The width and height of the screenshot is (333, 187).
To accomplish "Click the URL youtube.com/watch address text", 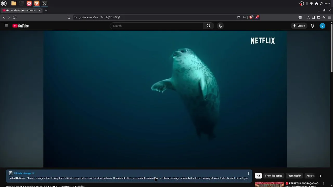I will [x=100, y=17].
